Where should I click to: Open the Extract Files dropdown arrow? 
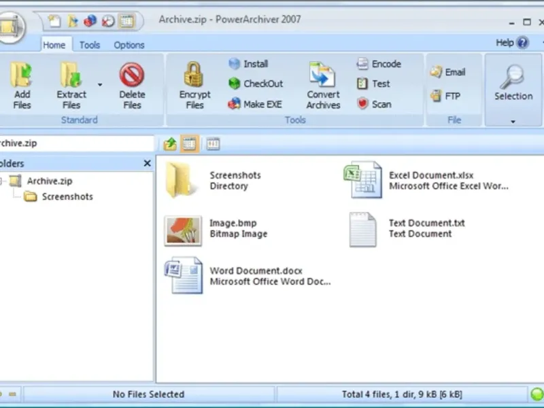tap(100, 84)
